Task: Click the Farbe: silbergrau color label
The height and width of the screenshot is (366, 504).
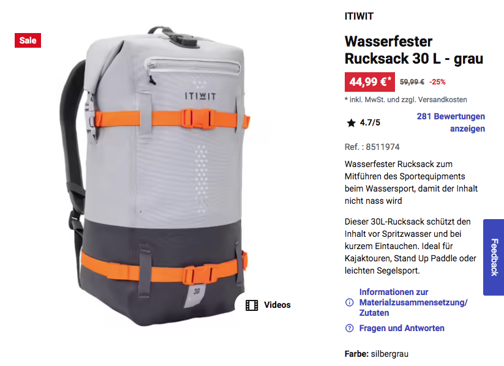Action: tap(377, 354)
